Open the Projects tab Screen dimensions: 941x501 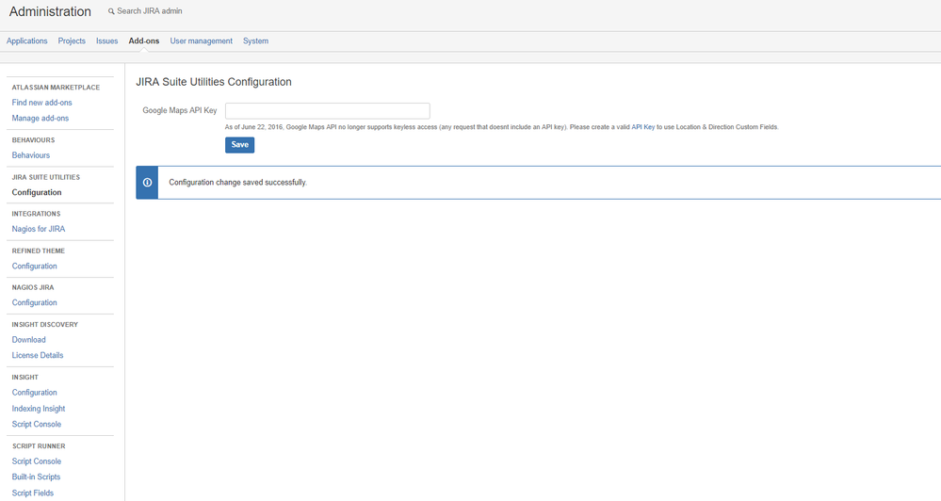tap(72, 40)
